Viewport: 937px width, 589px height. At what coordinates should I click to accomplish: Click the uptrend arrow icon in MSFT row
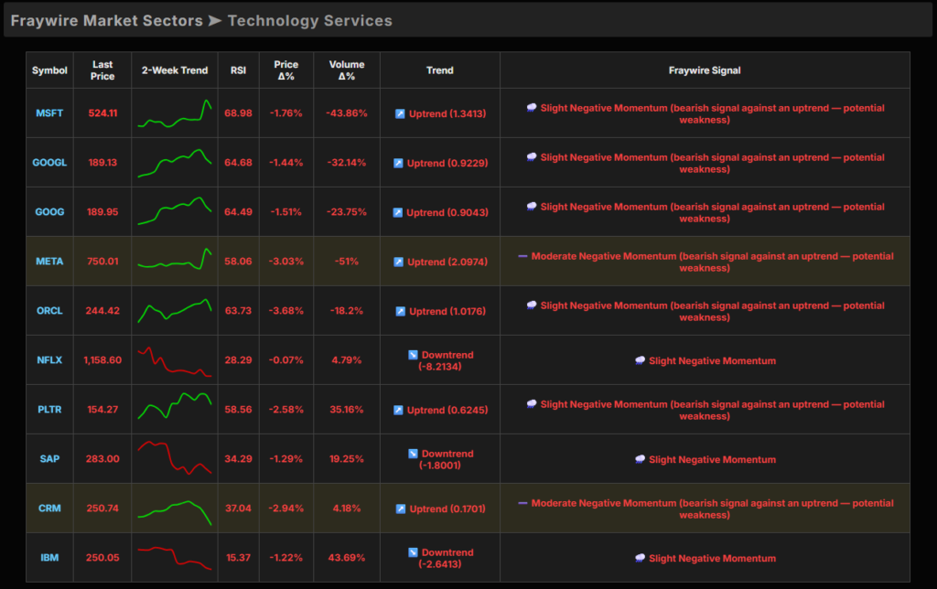tap(400, 113)
